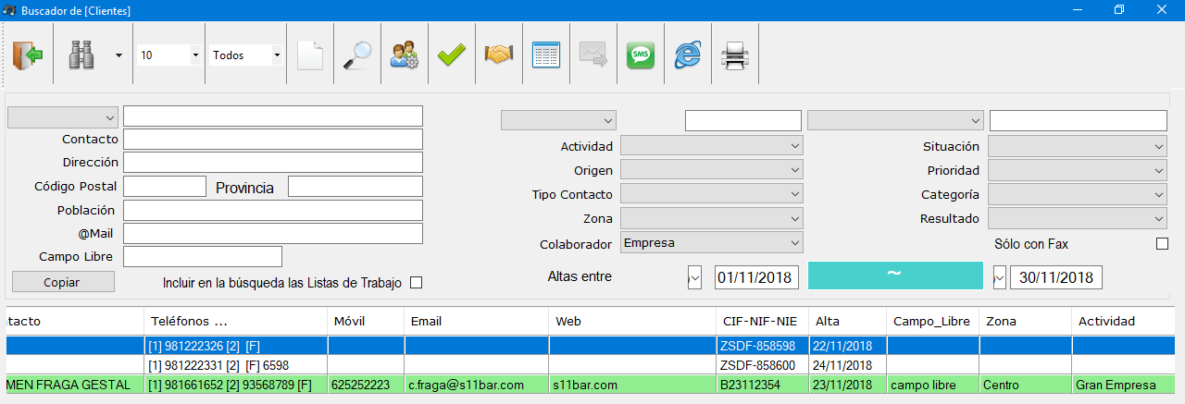Click the Internet Explorer icon

click(687, 55)
